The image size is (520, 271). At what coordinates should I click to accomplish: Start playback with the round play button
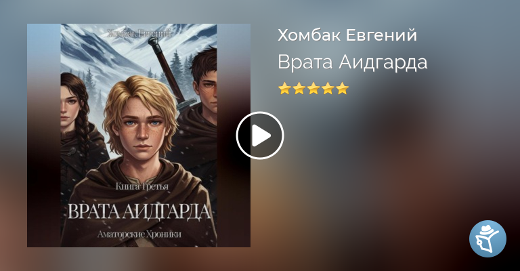pos(260,135)
